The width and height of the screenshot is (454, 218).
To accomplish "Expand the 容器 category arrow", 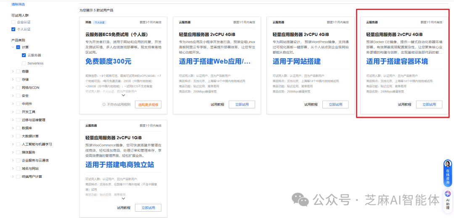I will (13, 71).
